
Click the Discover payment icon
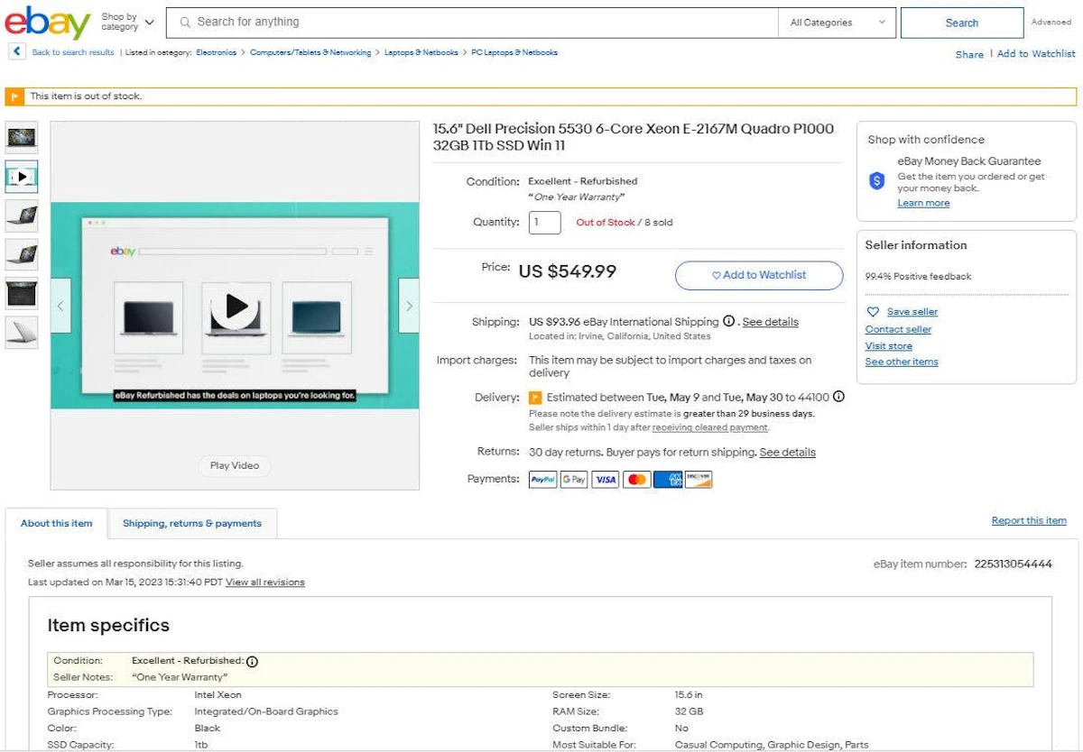[x=699, y=480]
